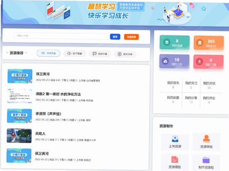This screenshot has height=171, width=229.
Task: Open the 我的分享 stat showing 12
Action: [x=191, y=100]
